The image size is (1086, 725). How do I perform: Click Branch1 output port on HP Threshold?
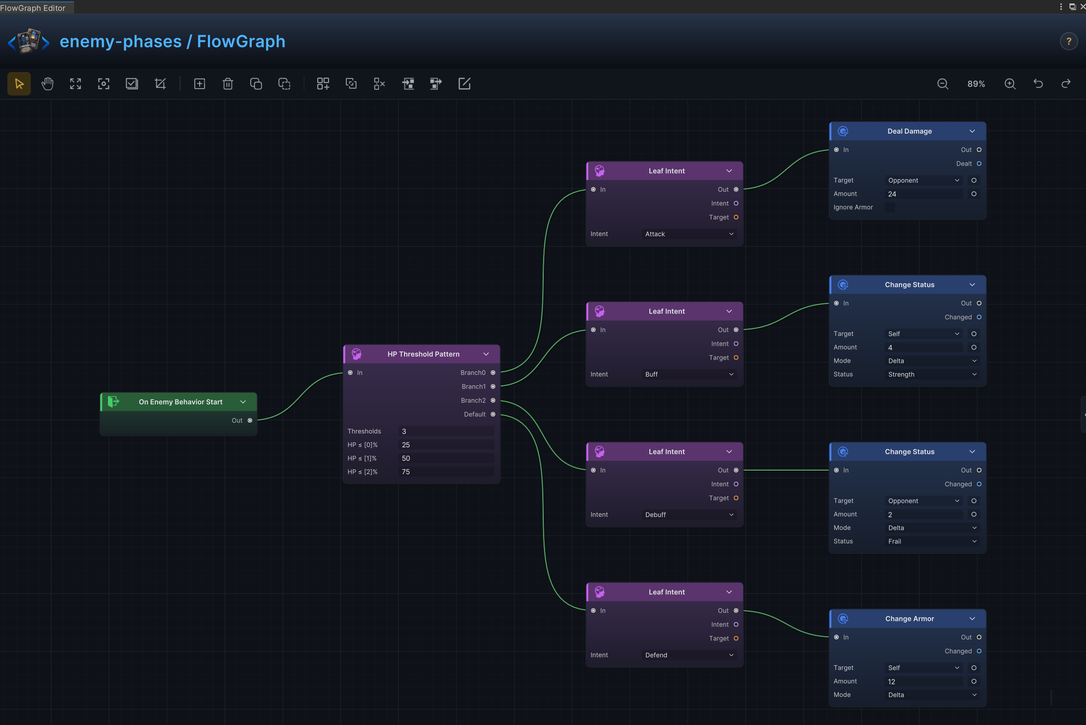point(493,387)
